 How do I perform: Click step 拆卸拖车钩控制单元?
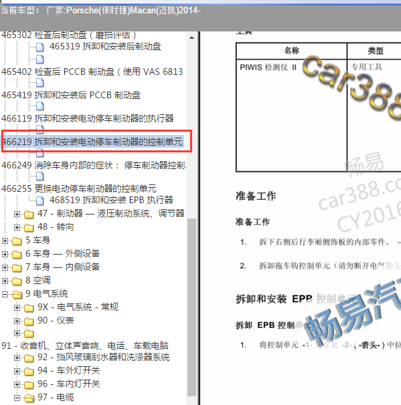(x=330, y=266)
